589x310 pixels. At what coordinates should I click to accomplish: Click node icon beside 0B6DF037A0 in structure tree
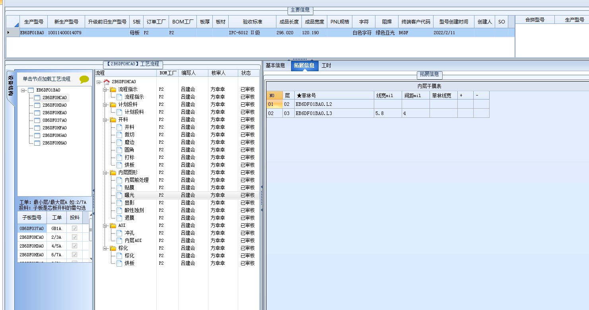coord(37,120)
